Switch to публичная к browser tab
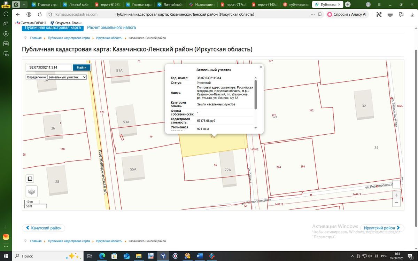 (296, 5)
